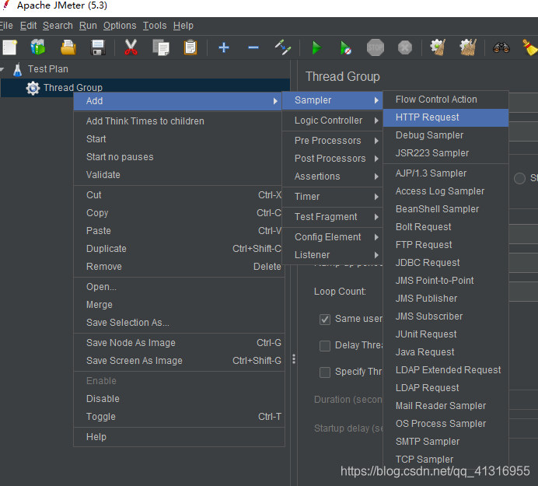
Task: Select Debug Sampler entry
Action: [445, 135]
